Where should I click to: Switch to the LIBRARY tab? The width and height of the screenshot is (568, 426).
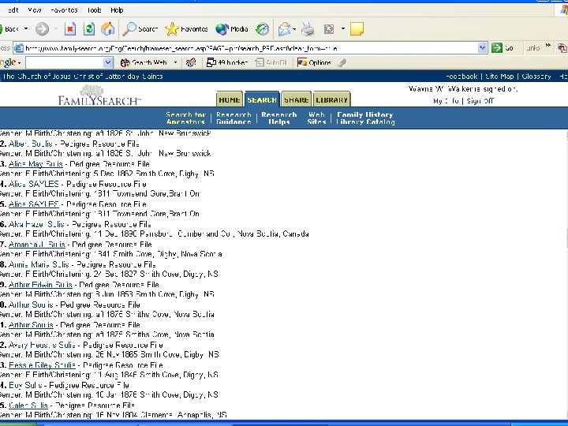click(332, 99)
